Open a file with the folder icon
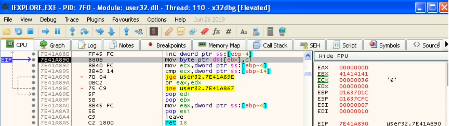 6,31
